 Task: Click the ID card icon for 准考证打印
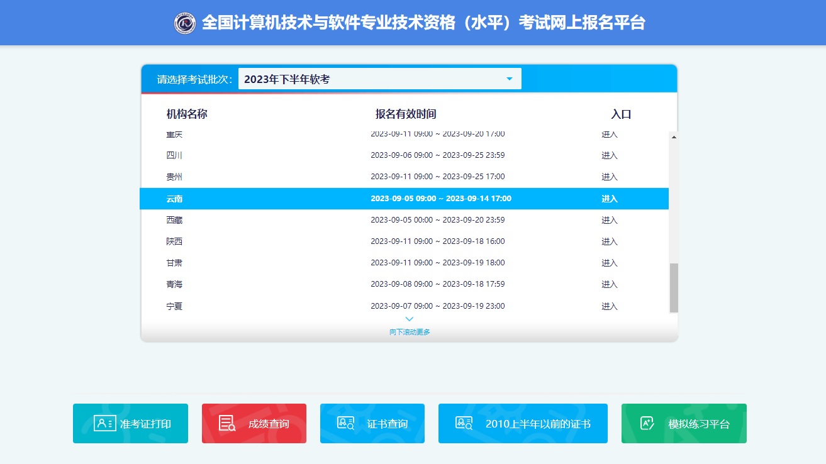click(x=104, y=423)
